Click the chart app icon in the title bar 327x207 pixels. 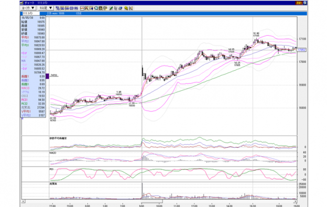coord(21,3)
